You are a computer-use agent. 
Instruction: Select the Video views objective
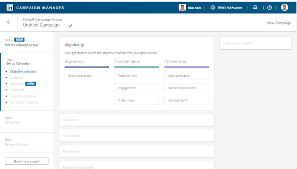pos(137,100)
